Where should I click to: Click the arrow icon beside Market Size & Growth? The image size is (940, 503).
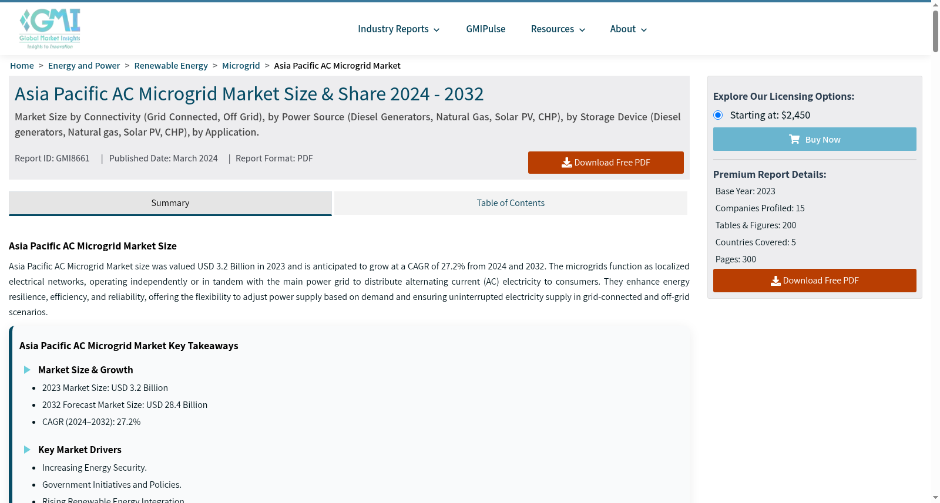pyautogui.click(x=27, y=370)
